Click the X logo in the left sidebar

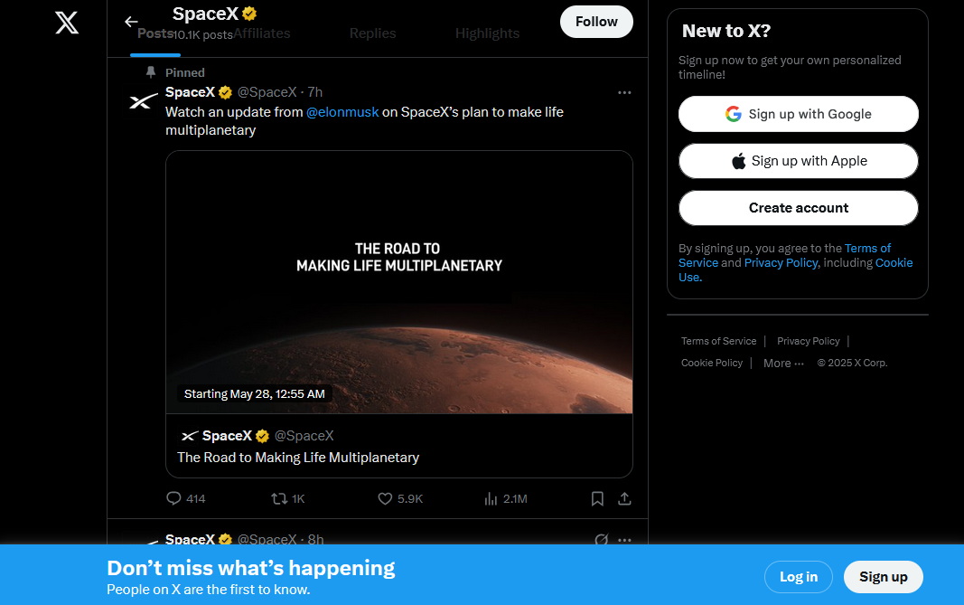(66, 23)
